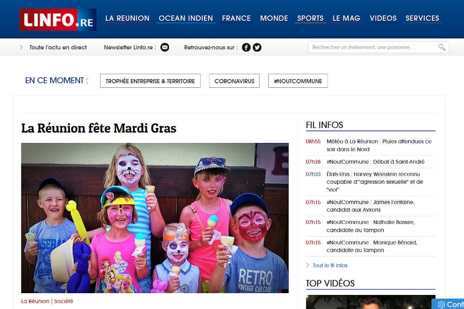Click the 07h33 timestamp
The width and height of the screenshot is (464, 309).
313,174
